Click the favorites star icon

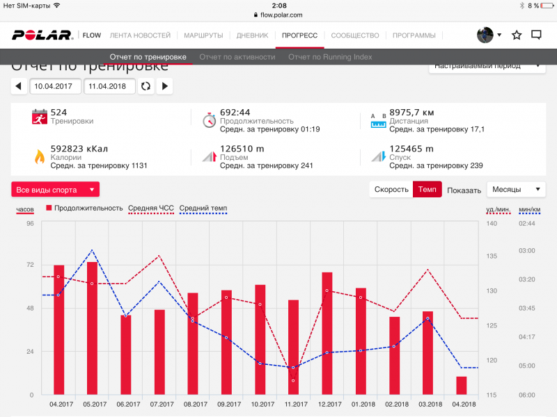point(517,35)
